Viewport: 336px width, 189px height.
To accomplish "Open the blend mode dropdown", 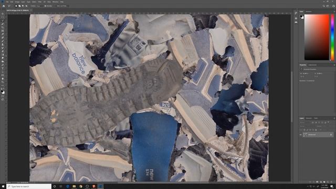I will 308,126.
